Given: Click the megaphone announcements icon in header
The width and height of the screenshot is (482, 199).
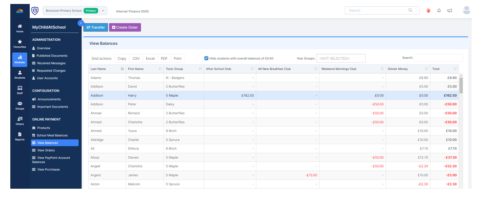Looking at the screenshot, I should coord(450,11).
